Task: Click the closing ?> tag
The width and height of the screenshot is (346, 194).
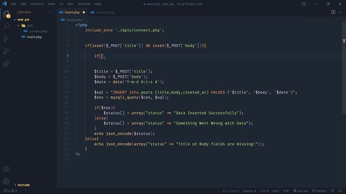Action: [x=78, y=154]
